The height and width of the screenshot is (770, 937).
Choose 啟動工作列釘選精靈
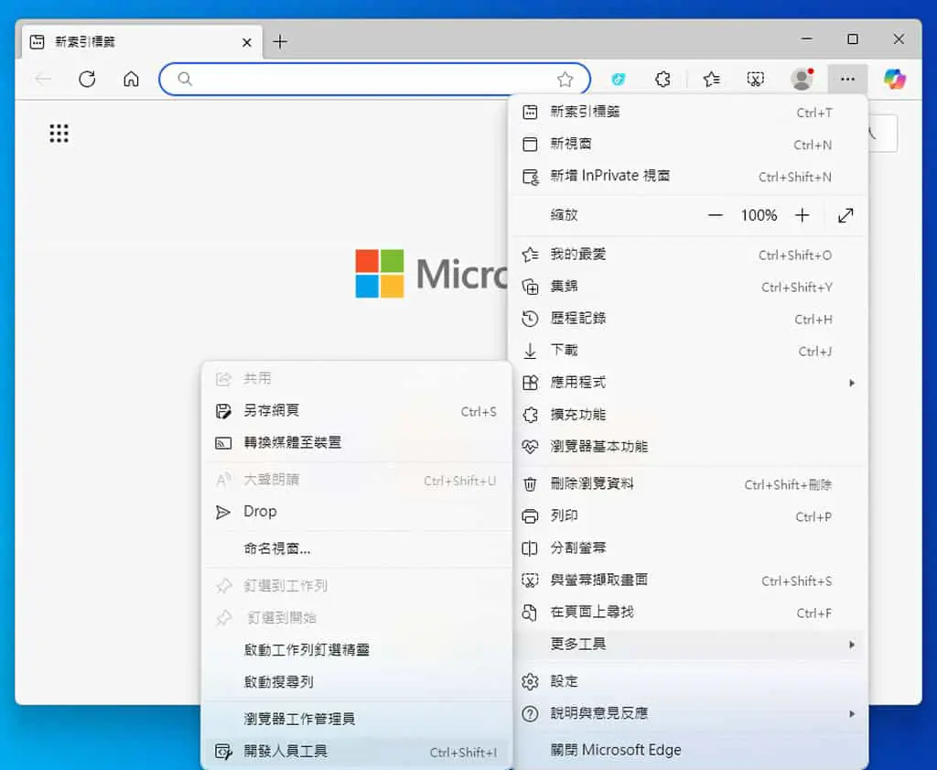[x=356, y=650]
